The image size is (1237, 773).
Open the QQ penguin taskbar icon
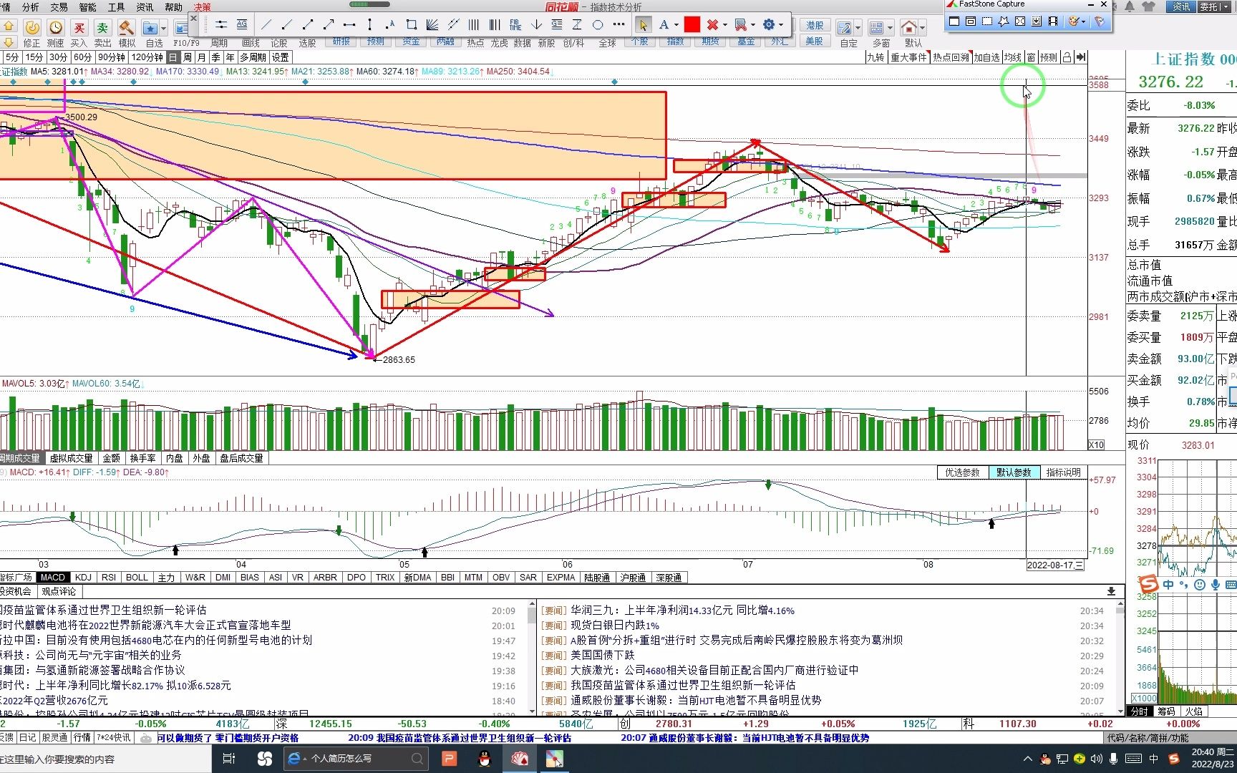coord(485,759)
